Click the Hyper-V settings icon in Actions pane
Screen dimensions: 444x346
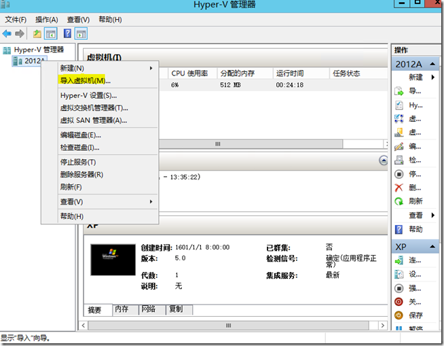point(399,105)
